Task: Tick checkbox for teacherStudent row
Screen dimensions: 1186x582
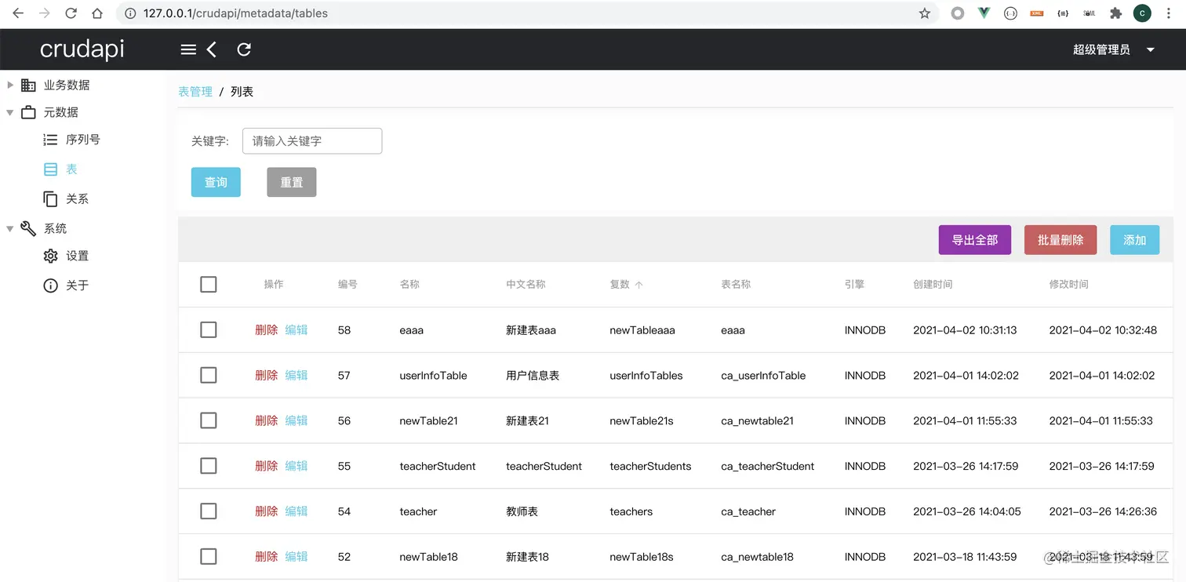Action: tap(208, 466)
